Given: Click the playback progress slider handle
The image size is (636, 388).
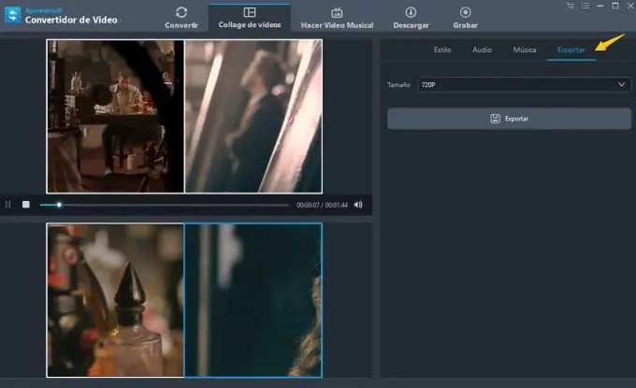Looking at the screenshot, I should 59,205.
